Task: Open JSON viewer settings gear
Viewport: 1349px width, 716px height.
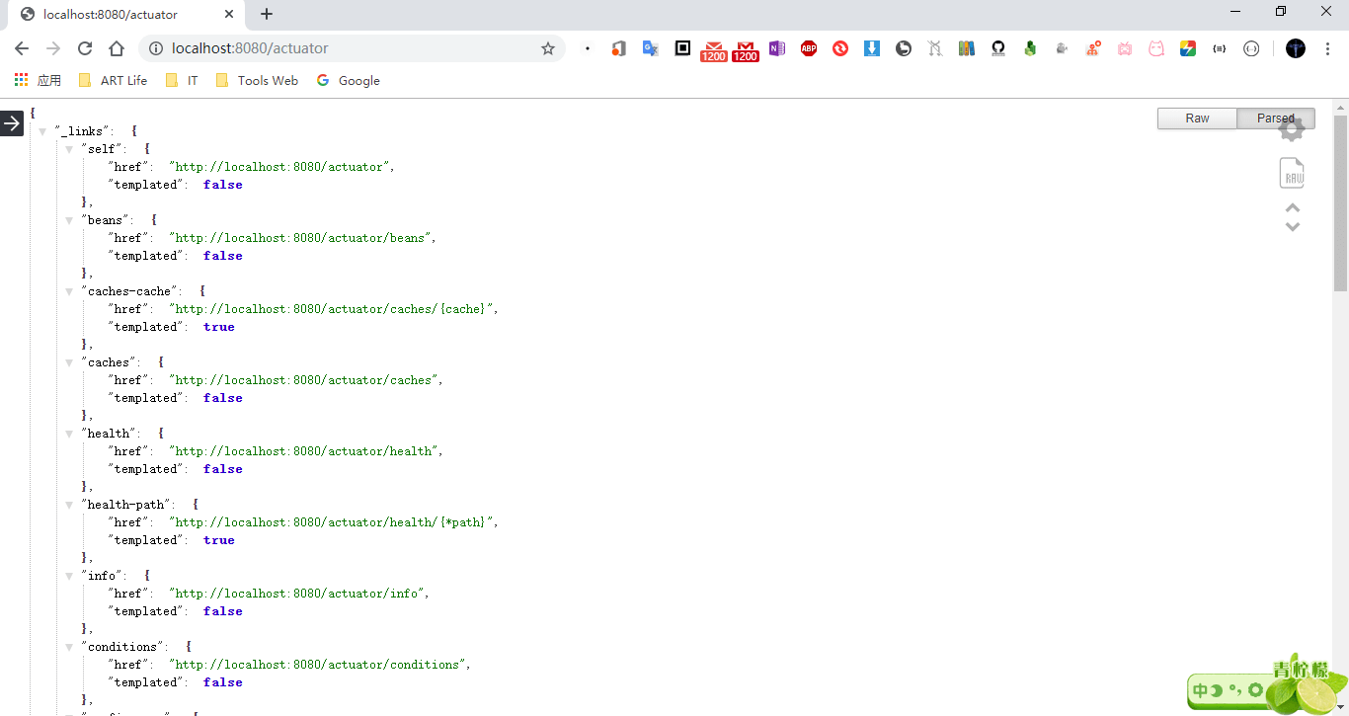Action: [x=1292, y=128]
